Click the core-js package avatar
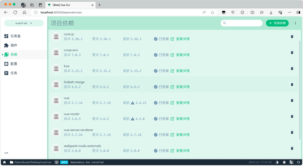Viewport: 303px width, 166px height. (x=56, y=37)
